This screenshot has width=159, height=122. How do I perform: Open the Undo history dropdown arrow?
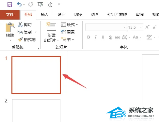pyautogui.click(x=24, y=5)
